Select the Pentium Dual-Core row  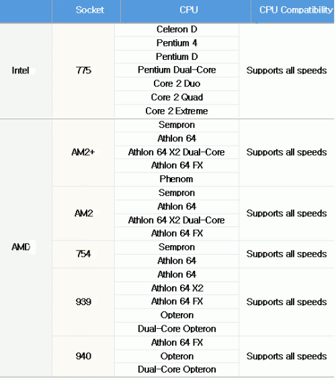[177, 70]
